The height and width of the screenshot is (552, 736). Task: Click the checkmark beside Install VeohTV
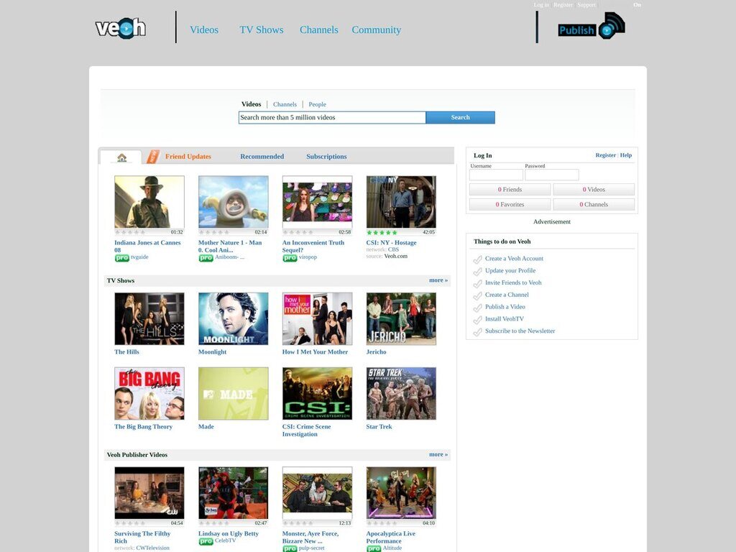coord(477,320)
